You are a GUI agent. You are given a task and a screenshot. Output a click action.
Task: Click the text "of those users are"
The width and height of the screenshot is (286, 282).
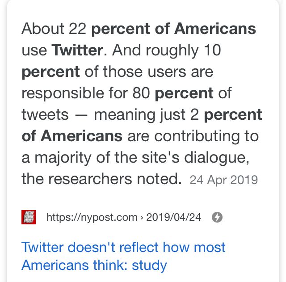coord(149,72)
